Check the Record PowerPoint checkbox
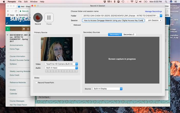The image size is (180, 113). [36, 83]
